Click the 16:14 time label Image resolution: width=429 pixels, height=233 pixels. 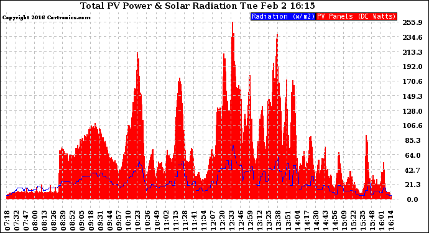[390, 221]
